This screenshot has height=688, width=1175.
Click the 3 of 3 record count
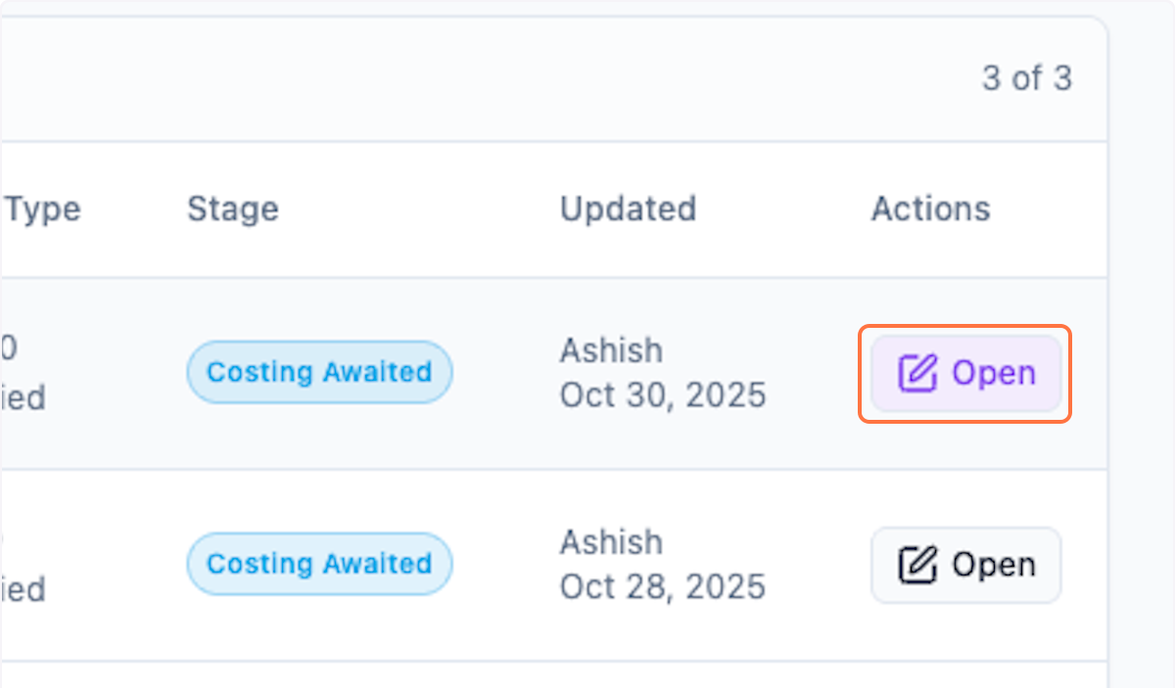pos(1026,78)
